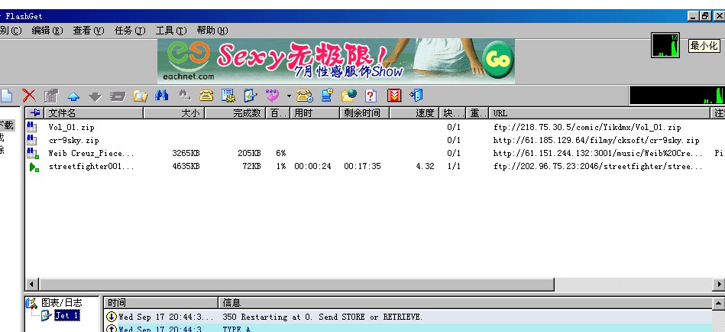Click the checkmark document icon in the toolbar

(x=250, y=96)
